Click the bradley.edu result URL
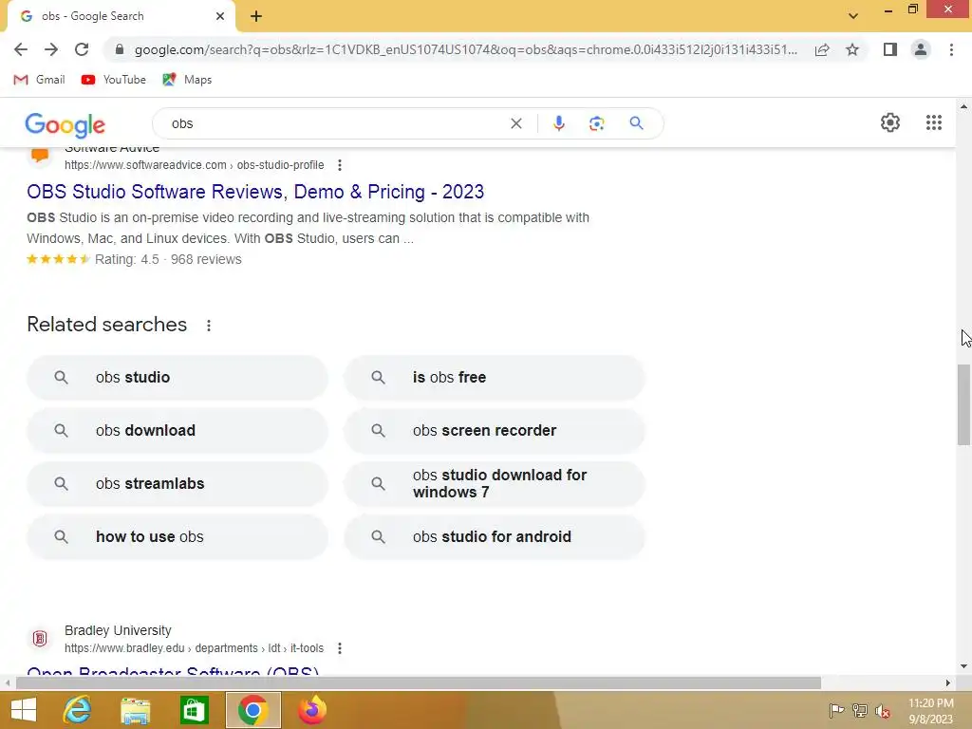This screenshot has height=729, width=972. (194, 648)
